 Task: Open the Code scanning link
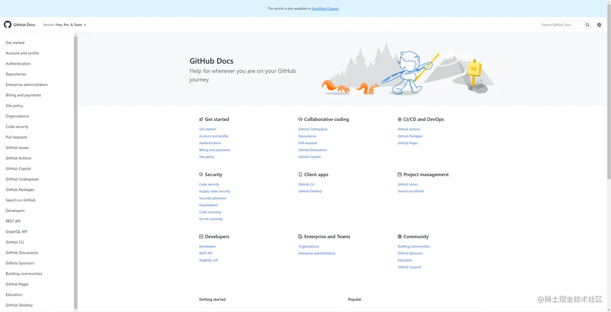[210, 212]
